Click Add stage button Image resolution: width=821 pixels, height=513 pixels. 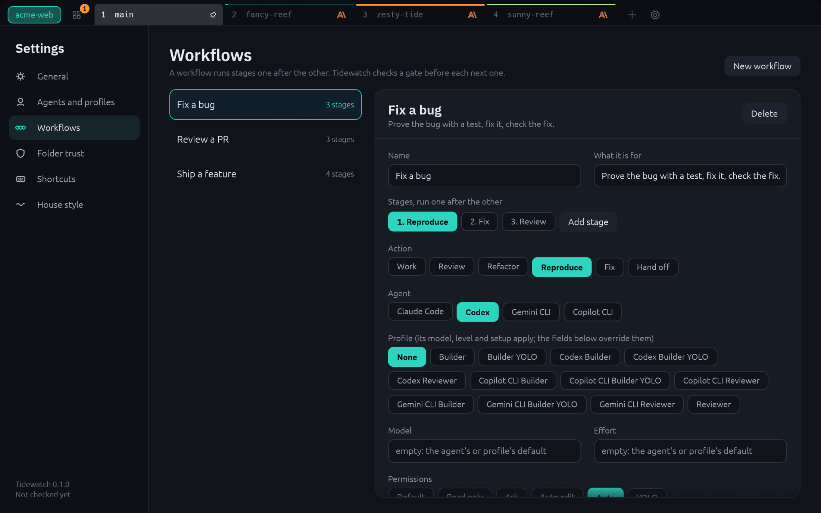coord(588,222)
